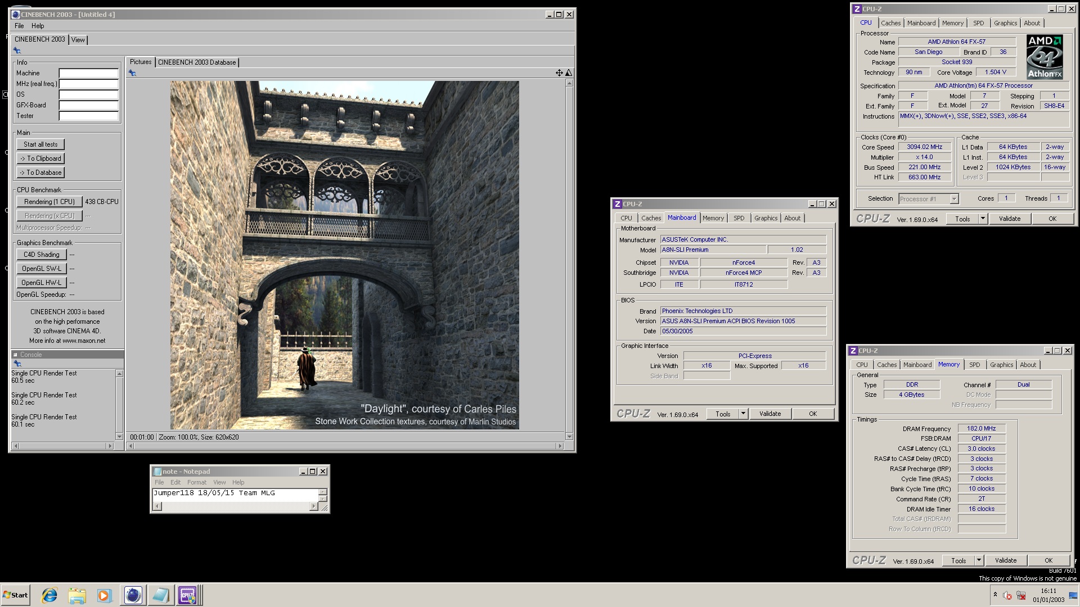Viewport: 1080px width, 607px height.
Task: Open Help menu in CINEBENCH
Action: tap(38, 26)
